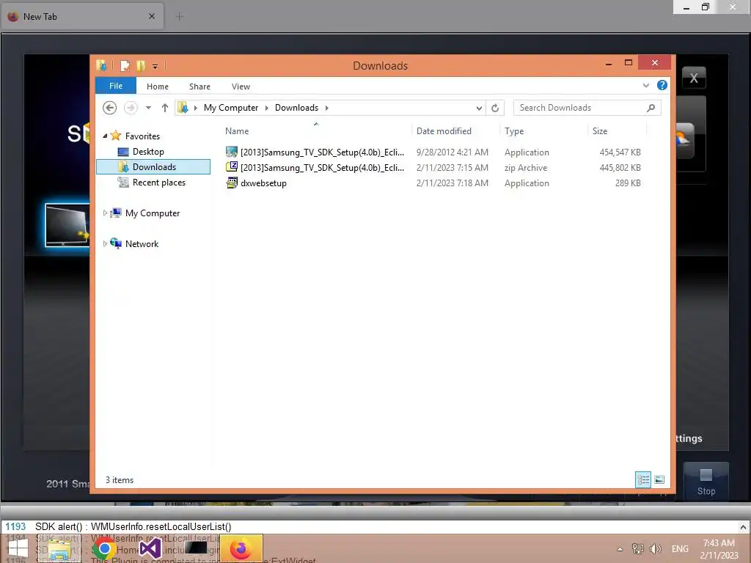Switch to Large icons view in status bar
Image resolution: width=751 pixels, height=563 pixels.
click(659, 479)
